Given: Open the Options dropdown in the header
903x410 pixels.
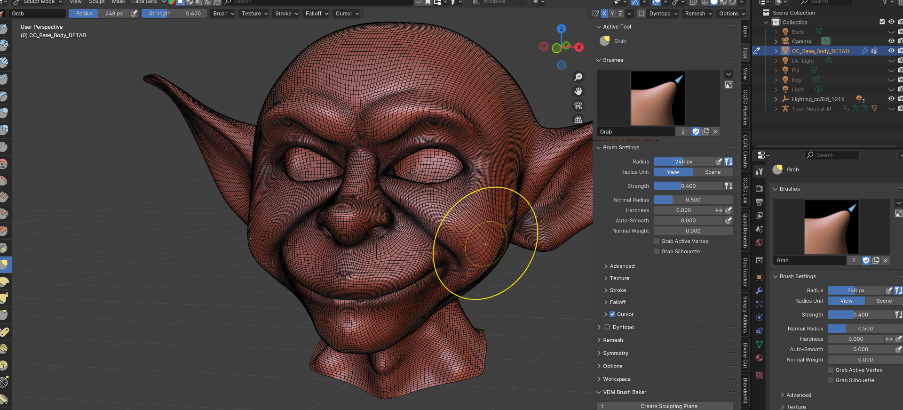Looking at the screenshot, I should (732, 14).
